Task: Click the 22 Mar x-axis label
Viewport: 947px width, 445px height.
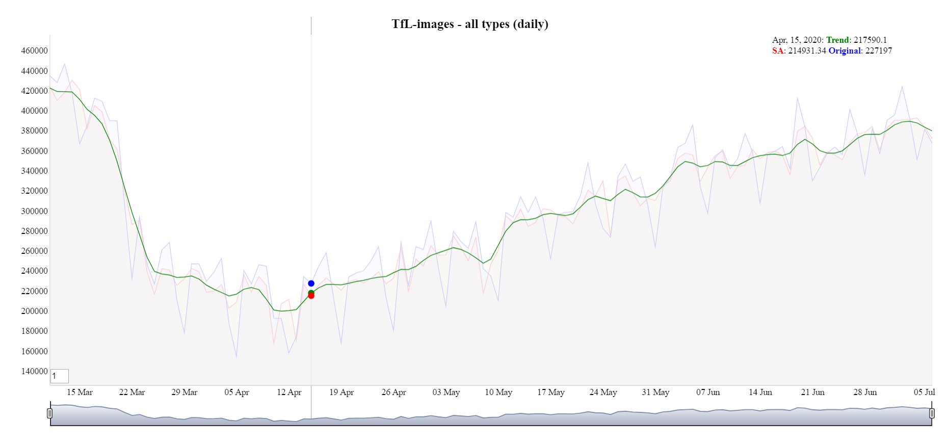Action: 132,392
